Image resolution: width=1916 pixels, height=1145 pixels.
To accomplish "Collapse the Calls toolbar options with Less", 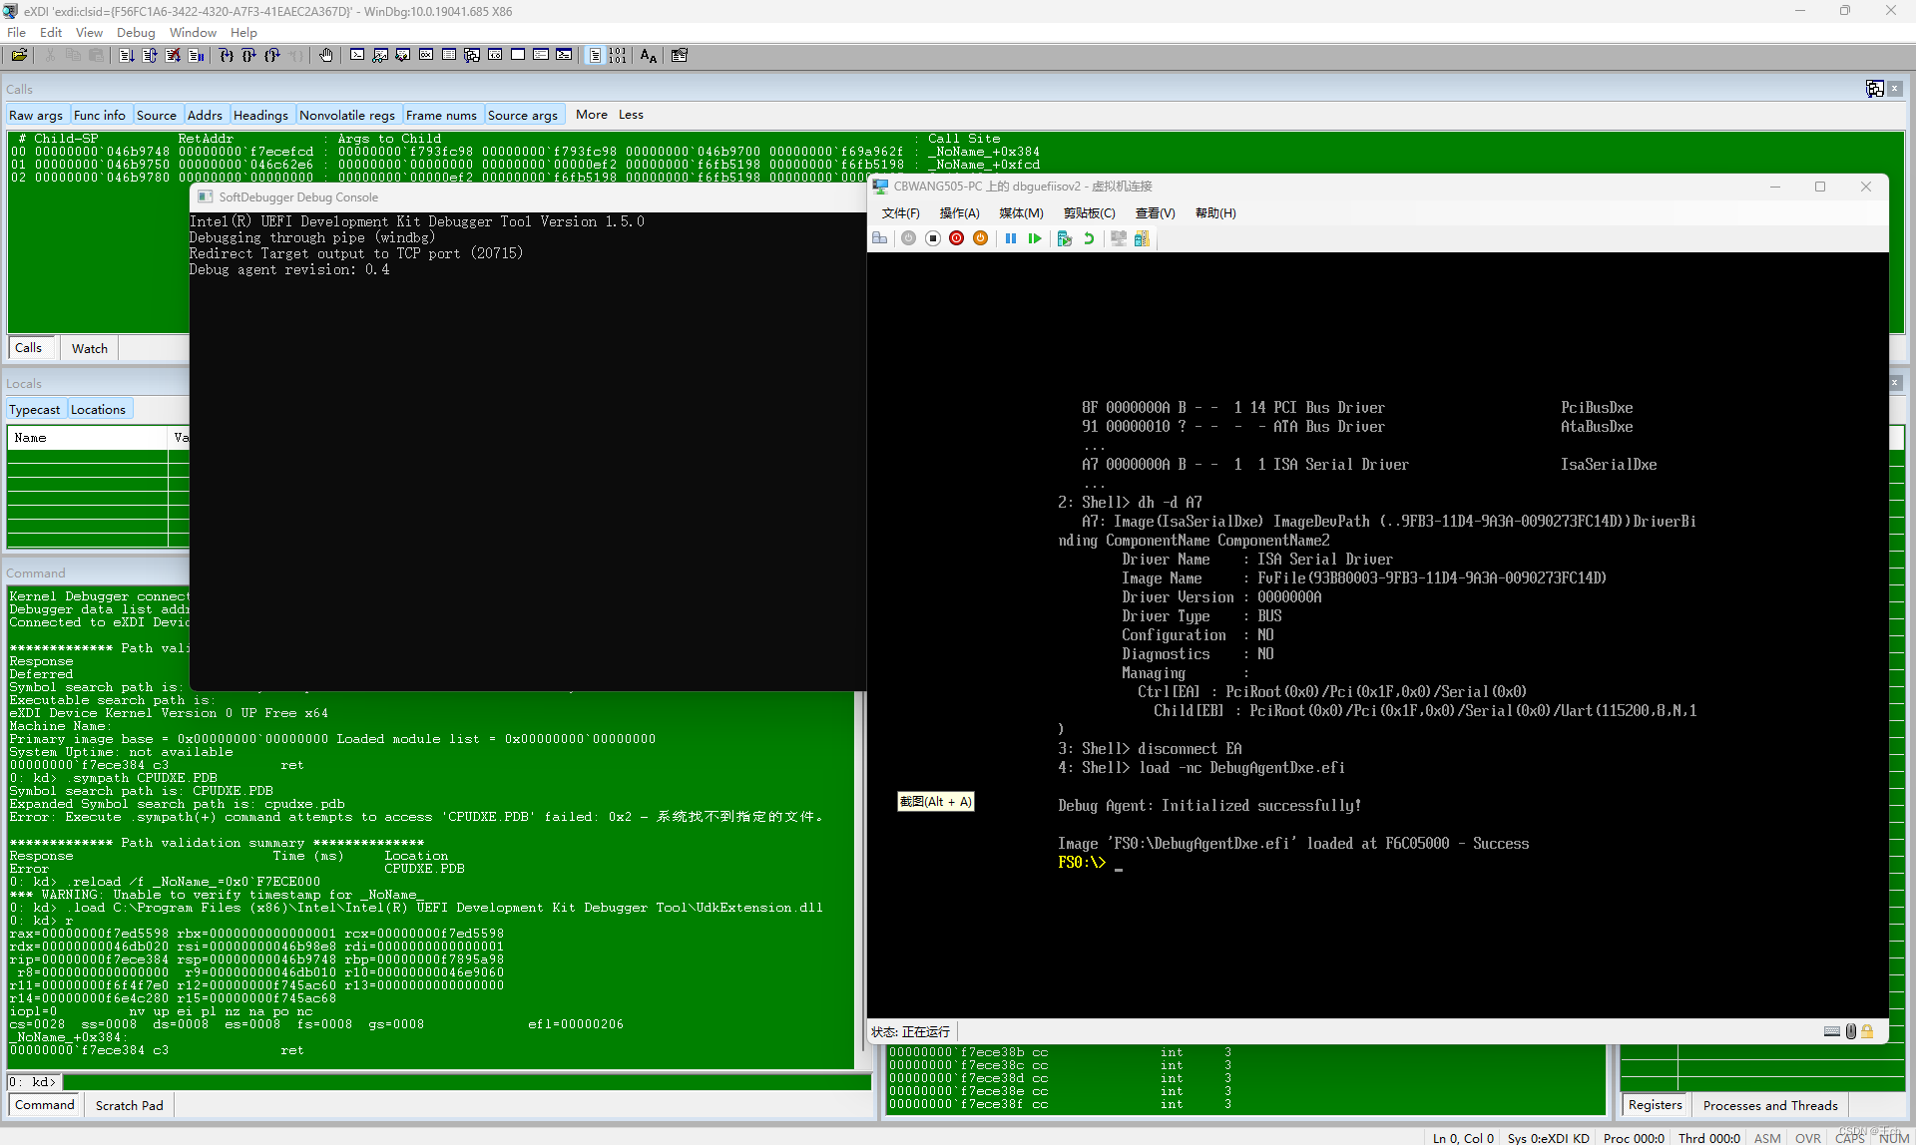I will (631, 115).
